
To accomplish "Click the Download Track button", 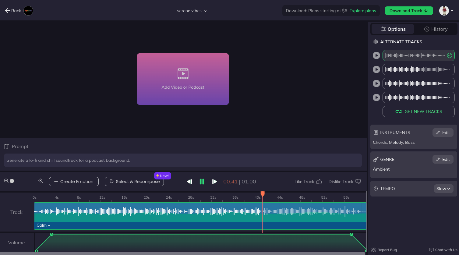I will click(408, 11).
